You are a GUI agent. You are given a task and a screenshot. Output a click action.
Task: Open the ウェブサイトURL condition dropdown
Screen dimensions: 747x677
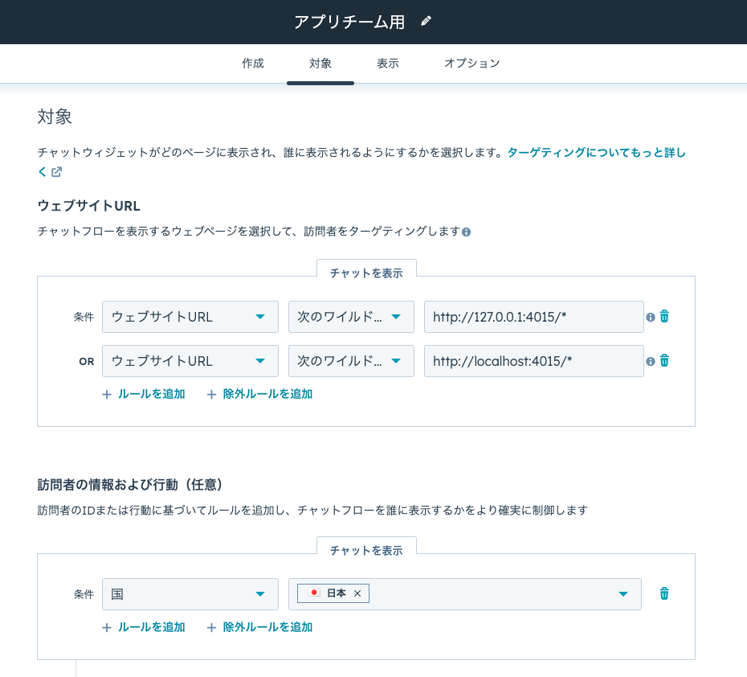click(x=190, y=317)
